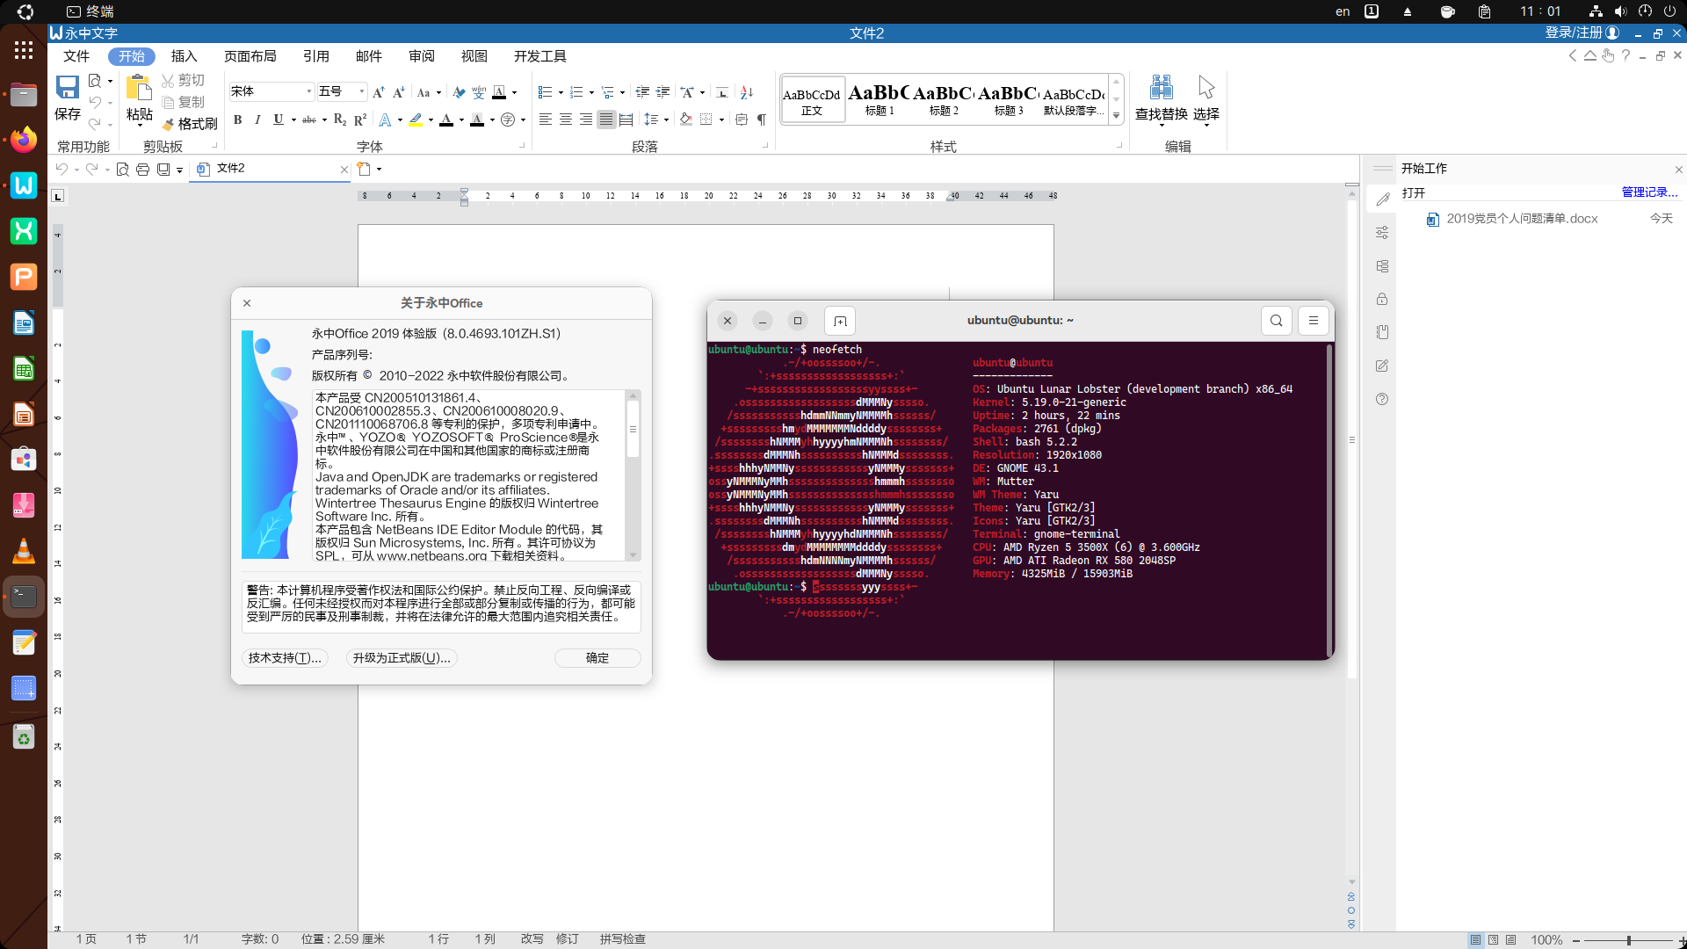The width and height of the screenshot is (1687, 949).
Task: Expand the numbered list dropdown arrow
Action: tap(591, 92)
